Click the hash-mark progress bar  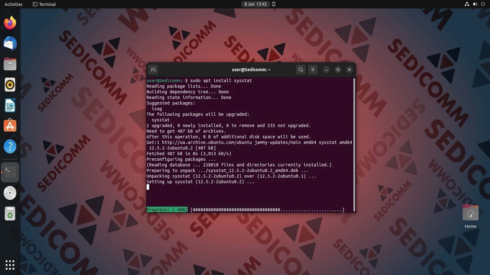[x=267, y=210]
